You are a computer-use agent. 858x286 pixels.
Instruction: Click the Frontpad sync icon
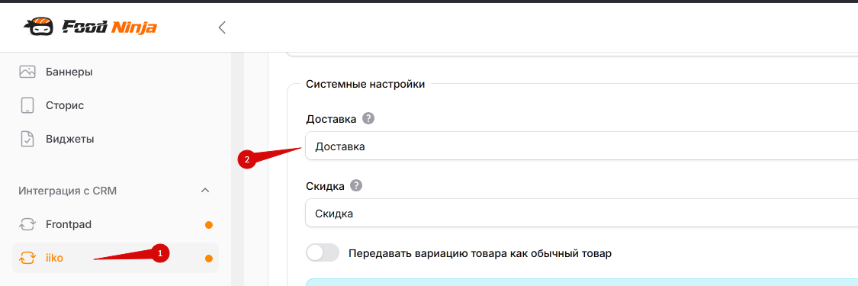(27, 224)
